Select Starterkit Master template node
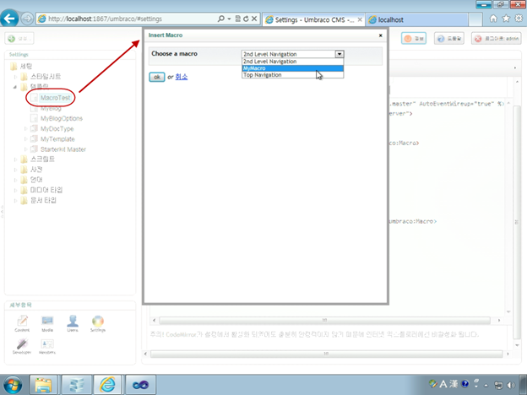Screen dimensions: 527x395 [x=63, y=149]
